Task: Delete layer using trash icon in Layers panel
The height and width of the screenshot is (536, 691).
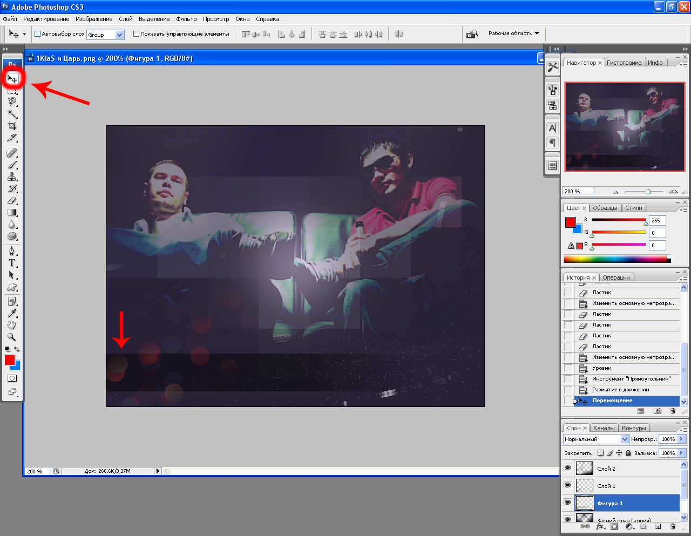Action: click(673, 526)
